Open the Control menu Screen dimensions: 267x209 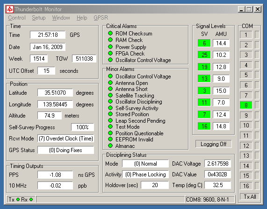coord(17,18)
